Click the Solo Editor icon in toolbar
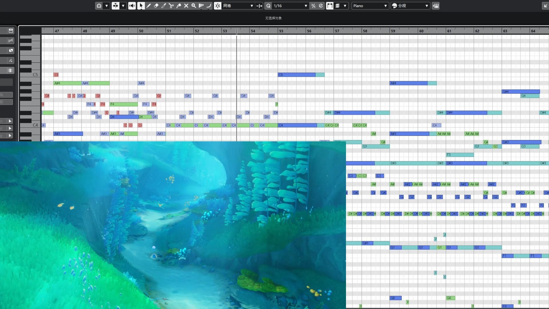The width and height of the screenshot is (549, 309). (x=99, y=6)
